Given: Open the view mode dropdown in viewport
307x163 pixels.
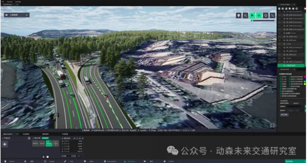Looking at the screenshot, I should point(17,15).
